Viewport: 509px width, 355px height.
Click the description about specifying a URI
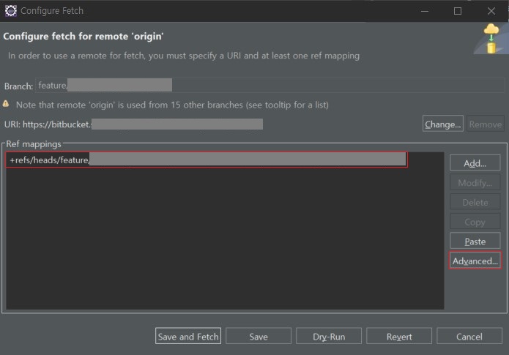click(x=184, y=56)
